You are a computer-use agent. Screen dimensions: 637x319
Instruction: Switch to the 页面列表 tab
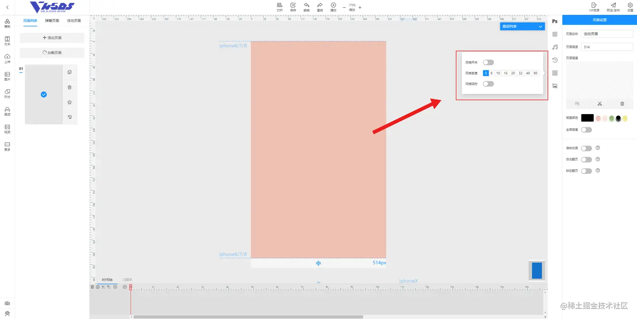point(30,21)
